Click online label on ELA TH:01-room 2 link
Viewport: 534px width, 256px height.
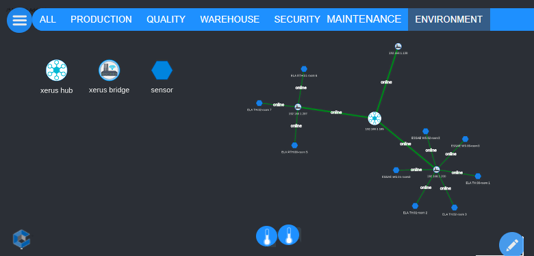pyautogui.click(x=426, y=188)
